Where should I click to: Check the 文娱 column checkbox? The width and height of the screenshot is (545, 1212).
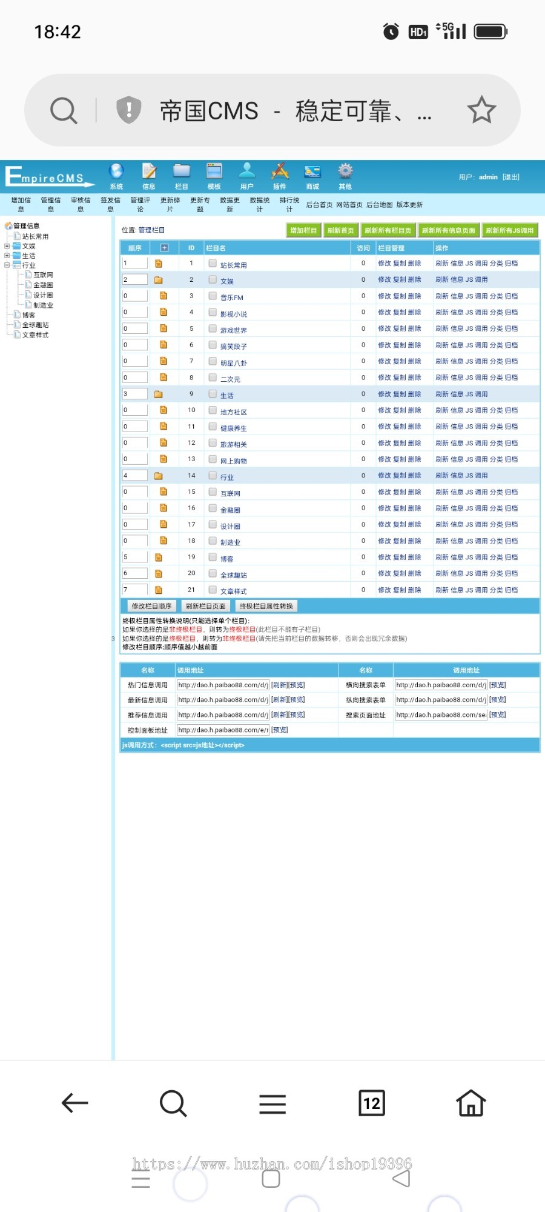pyautogui.click(x=213, y=279)
